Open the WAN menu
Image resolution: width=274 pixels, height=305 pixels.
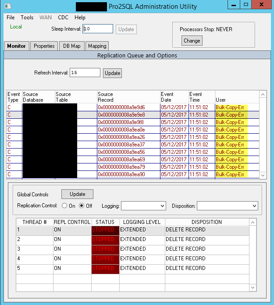46,18
